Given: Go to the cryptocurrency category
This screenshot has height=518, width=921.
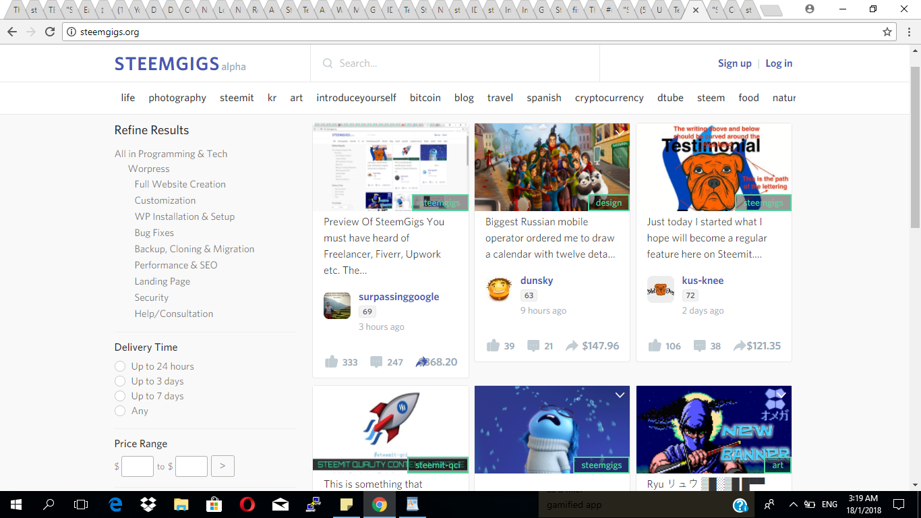Looking at the screenshot, I should (x=610, y=98).
